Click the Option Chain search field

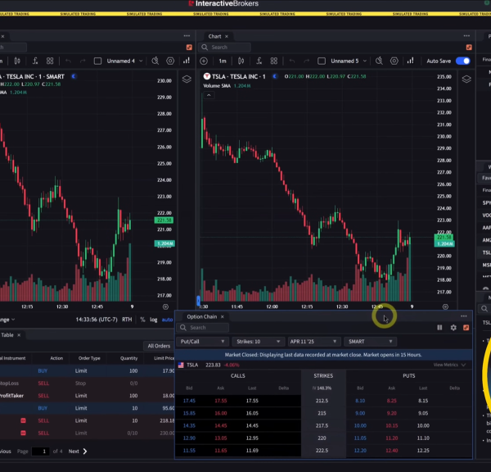click(x=208, y=328)
